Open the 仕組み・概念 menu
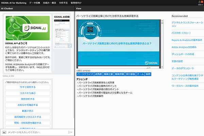Viewport: 204px width, 136px height. [x=50, y=3]
